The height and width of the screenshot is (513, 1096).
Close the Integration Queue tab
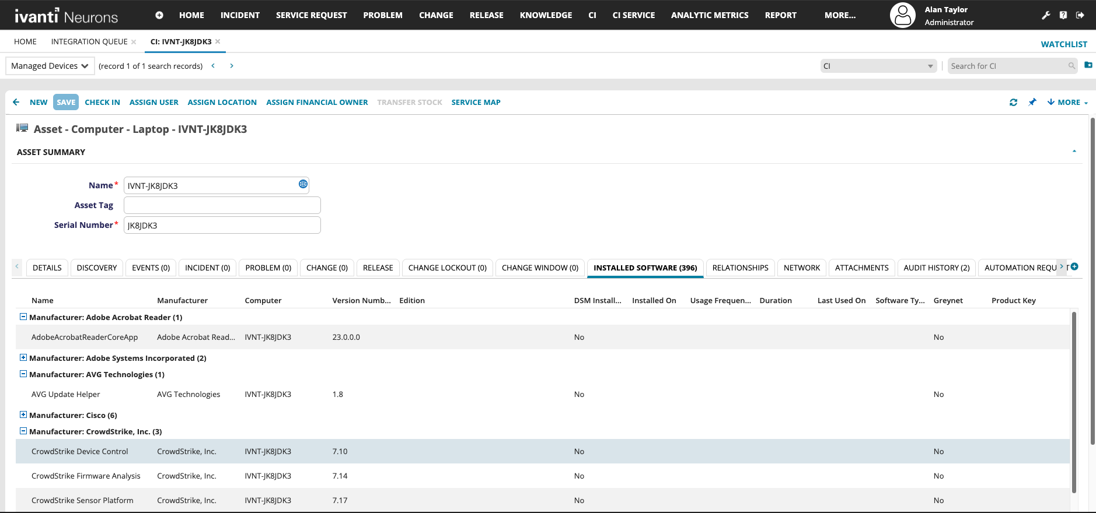click(x=134, y=42)
